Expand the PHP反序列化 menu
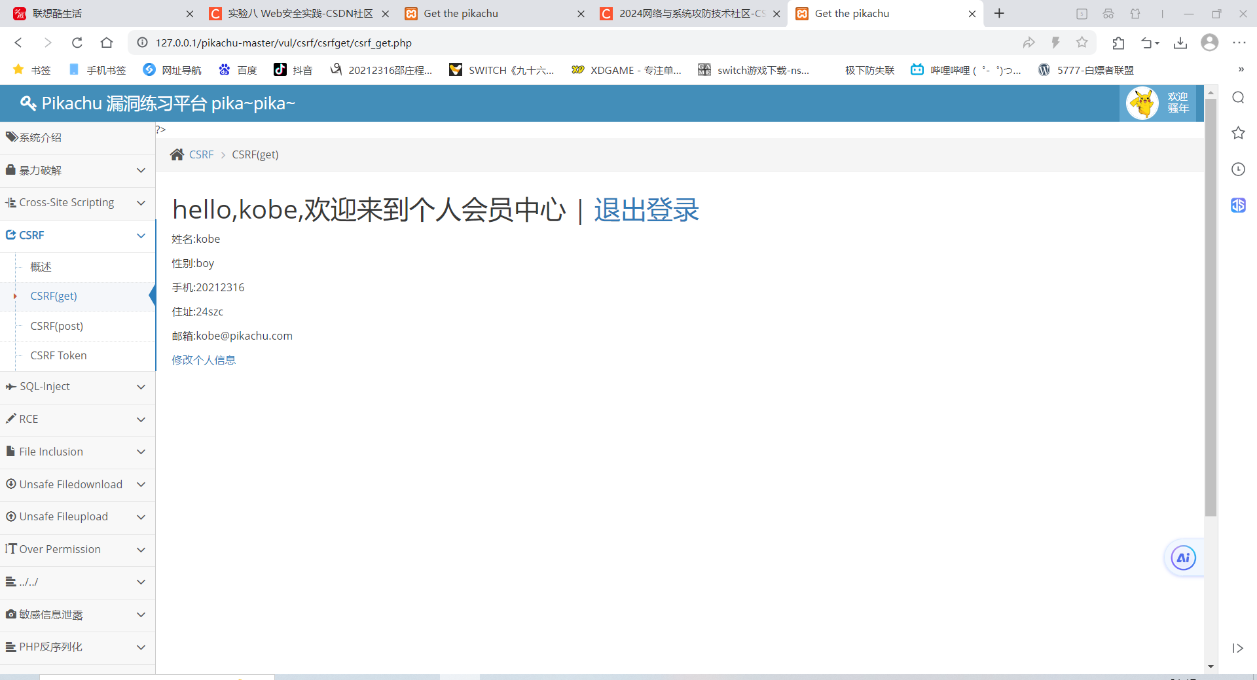The width and height of the screenshot is (1257, 680). pyautogui.click(x=77, y=647)
